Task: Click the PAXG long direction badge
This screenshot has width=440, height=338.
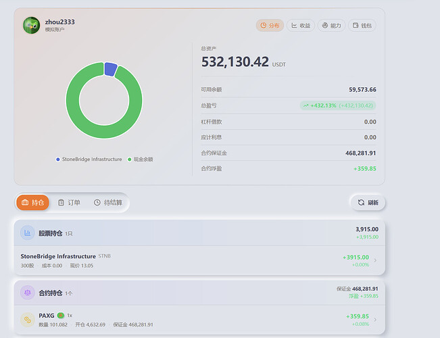Action: [61, 315]
